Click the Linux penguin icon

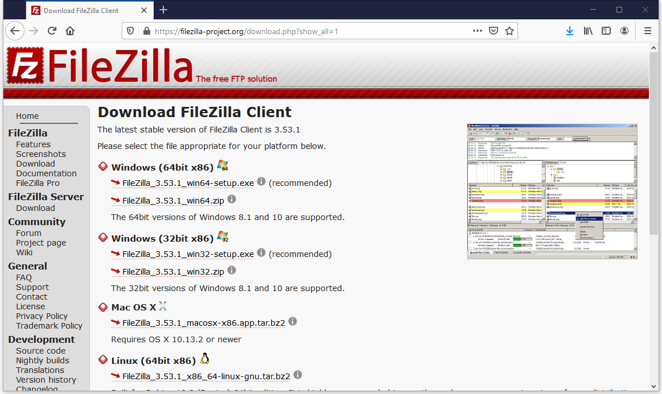tap(204, 358)
